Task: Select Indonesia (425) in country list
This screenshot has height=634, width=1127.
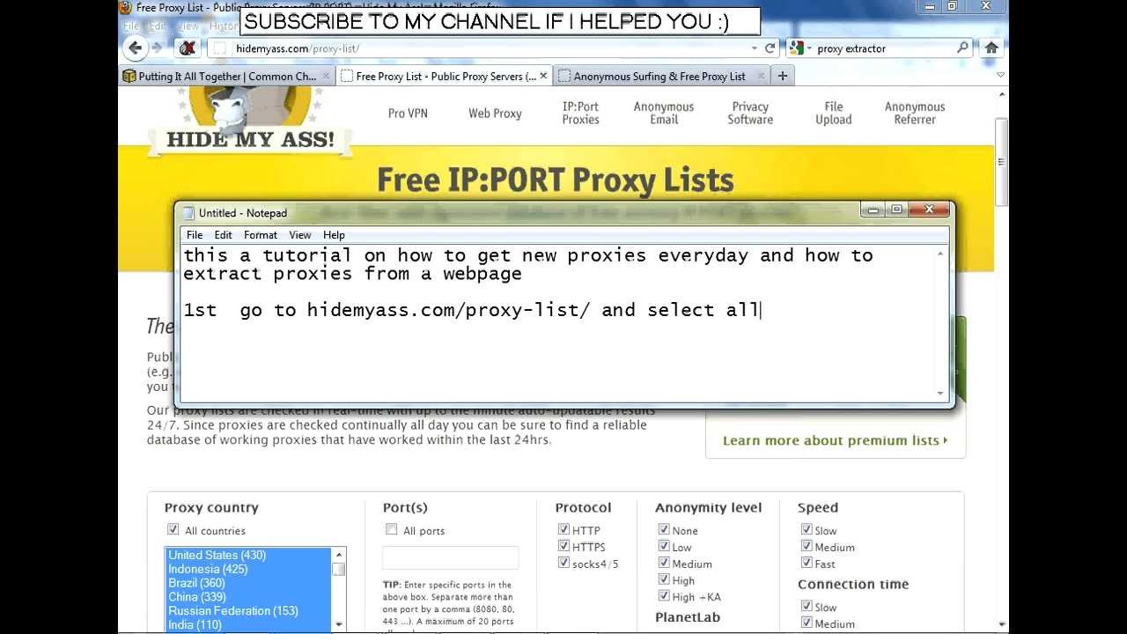Action: click(x=248, y=570)
